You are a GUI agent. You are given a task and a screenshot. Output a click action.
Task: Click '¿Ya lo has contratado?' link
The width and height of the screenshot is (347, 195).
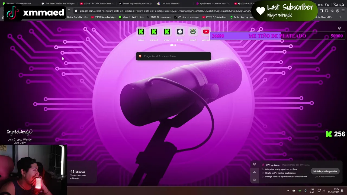(325, 177)
